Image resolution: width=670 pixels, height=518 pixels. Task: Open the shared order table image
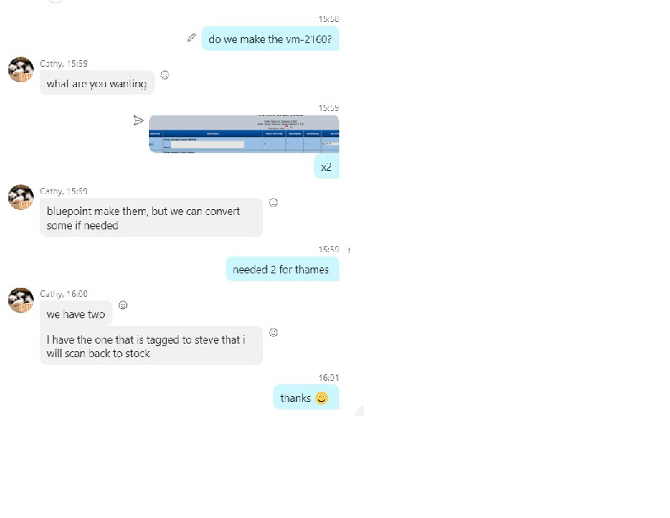coord(244,134)
